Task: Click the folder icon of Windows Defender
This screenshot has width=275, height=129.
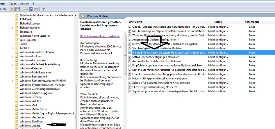Action: point(16,97)
